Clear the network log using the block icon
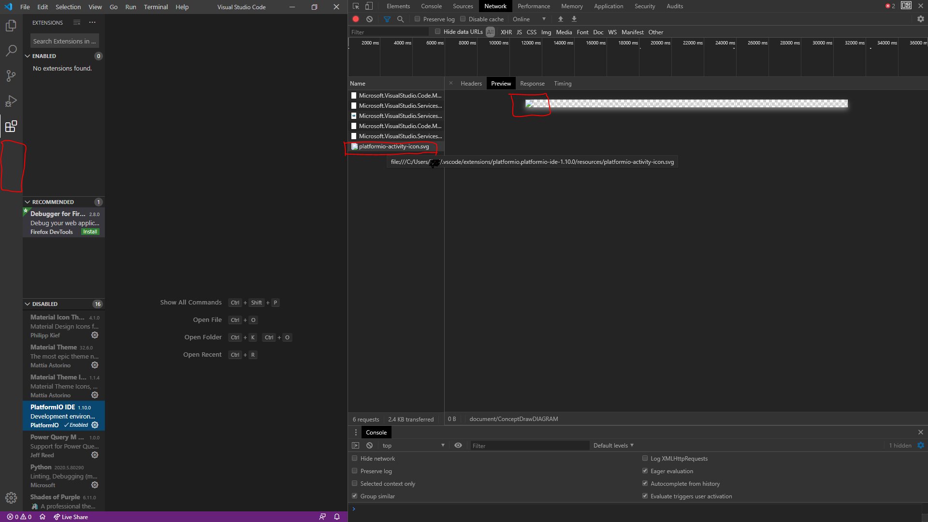 pos(370,19)
